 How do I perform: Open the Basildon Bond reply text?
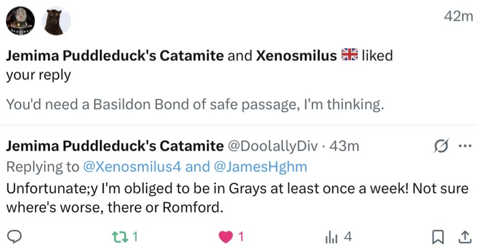195,104
